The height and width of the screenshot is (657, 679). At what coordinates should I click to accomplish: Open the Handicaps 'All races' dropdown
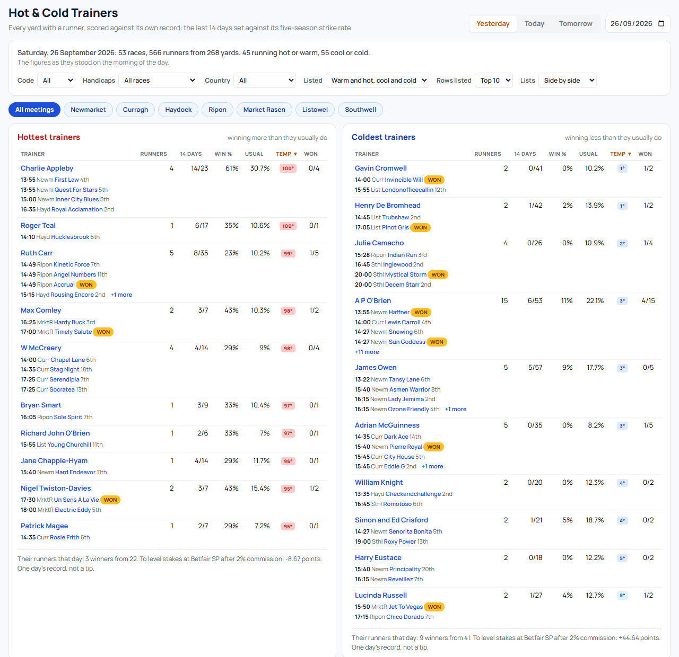[158, 81]
